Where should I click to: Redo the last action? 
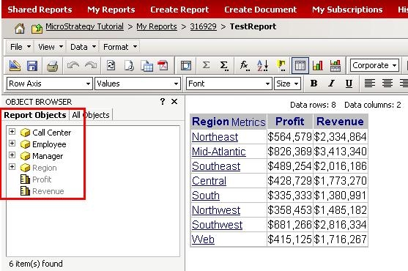tap(91, 65)
